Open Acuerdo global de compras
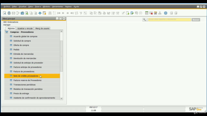The image size is (207, 116). [x=32, y=36]
